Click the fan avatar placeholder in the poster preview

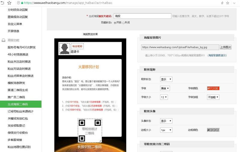point(64,49)
